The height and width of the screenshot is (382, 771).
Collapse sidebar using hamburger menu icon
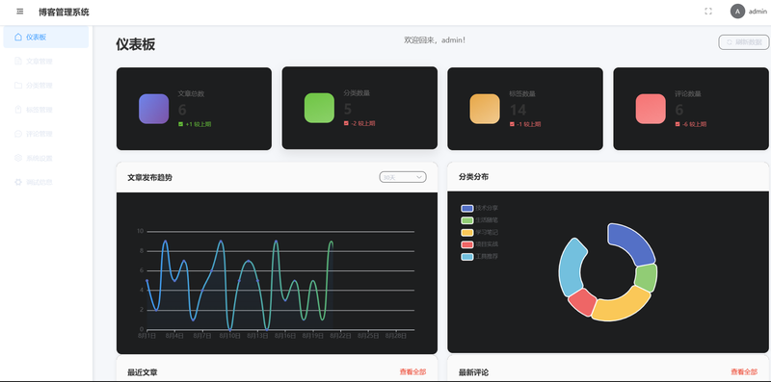tap(19, 12)
